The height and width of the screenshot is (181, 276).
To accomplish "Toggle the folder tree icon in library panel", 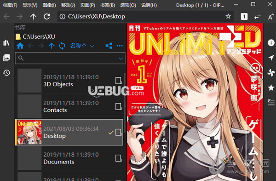I will tap(109, 46).
